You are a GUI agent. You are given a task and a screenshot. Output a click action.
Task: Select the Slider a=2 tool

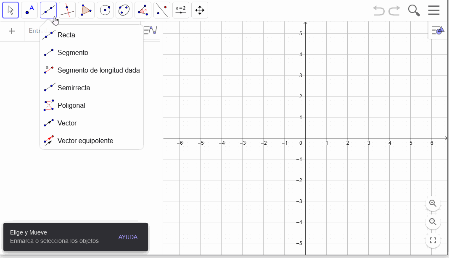pos(181,10)
